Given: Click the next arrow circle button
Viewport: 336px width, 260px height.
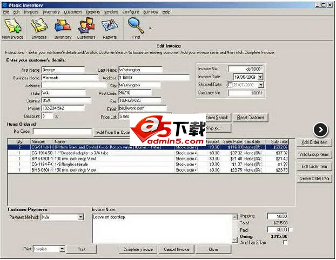Looking at the screenshot, I should coord(320,129).
